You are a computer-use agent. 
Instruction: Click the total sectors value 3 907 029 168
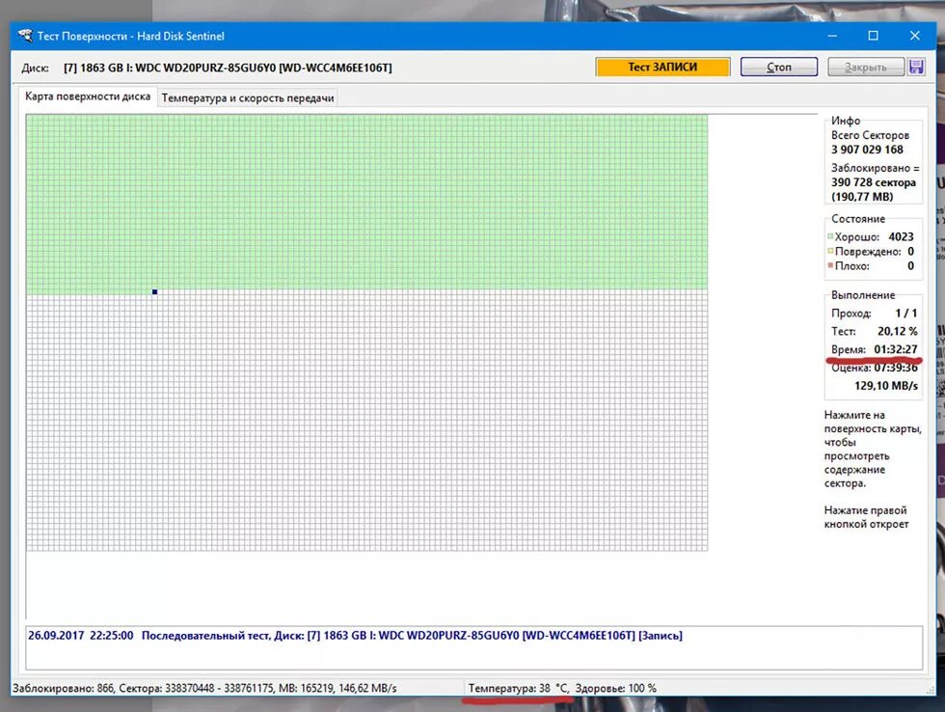(x=867, y=150)
